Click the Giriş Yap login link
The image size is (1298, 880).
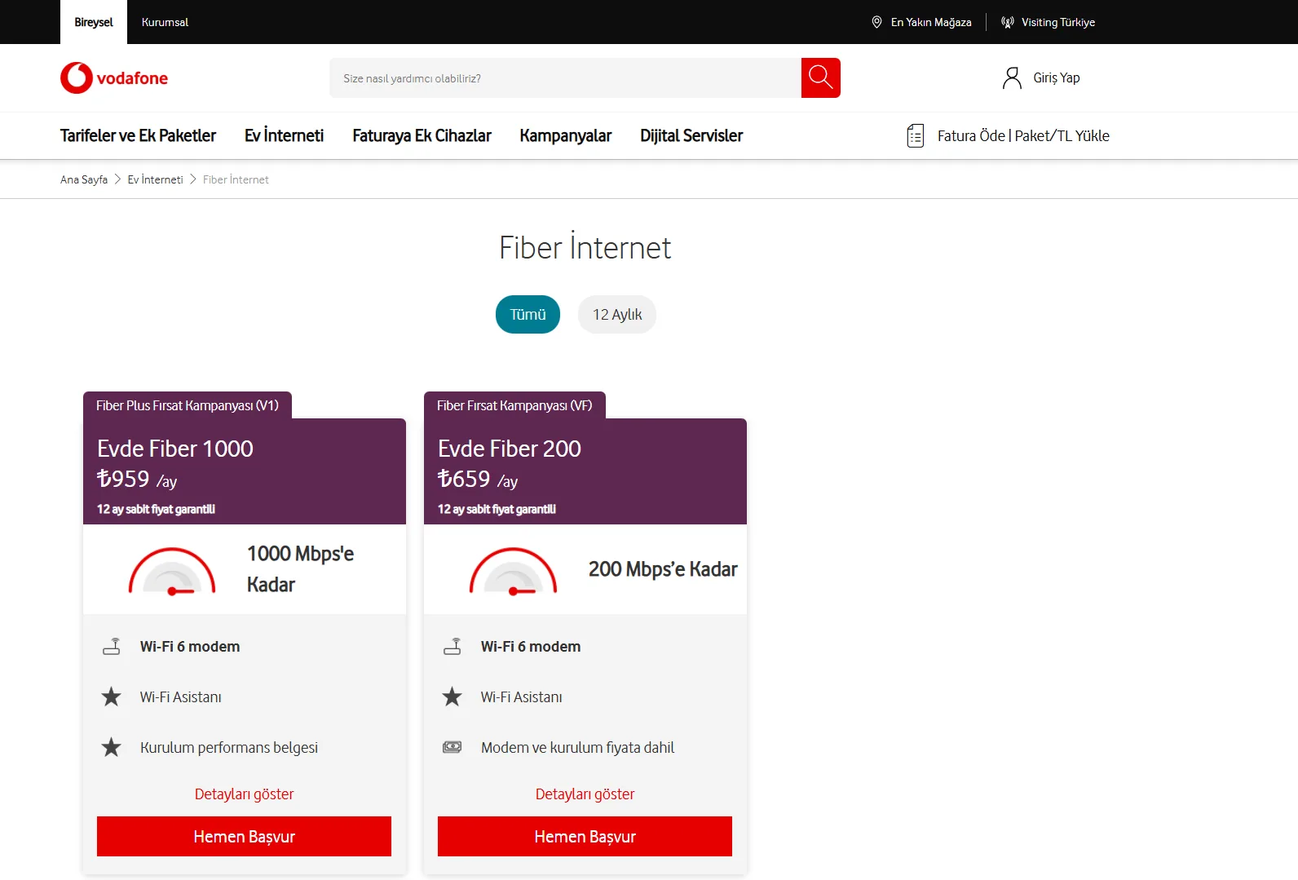[1057, 78]
